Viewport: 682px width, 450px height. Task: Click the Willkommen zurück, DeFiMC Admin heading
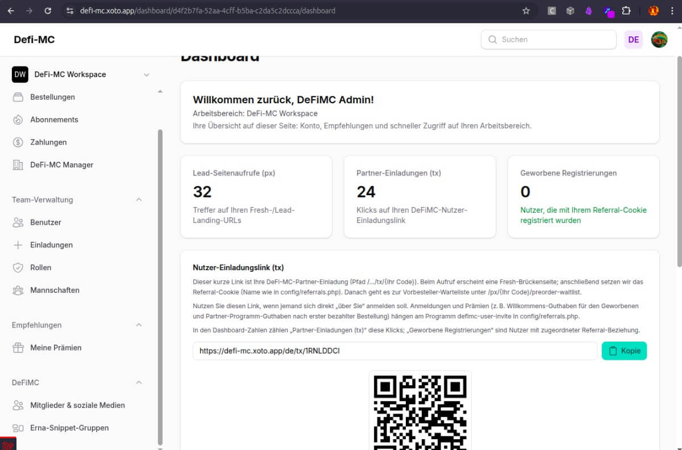coord(284,100)
